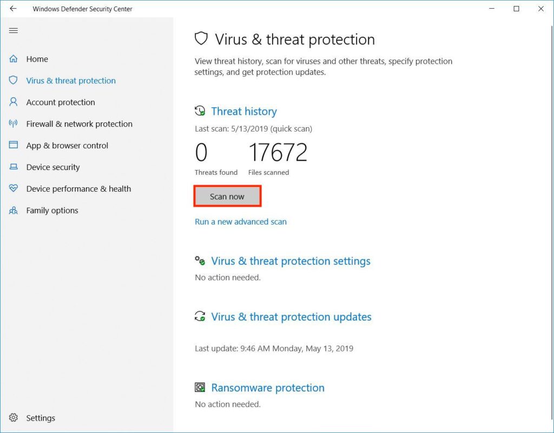Click the shield icon in sidebar
The image size is (554, 433).
[14, 81]
